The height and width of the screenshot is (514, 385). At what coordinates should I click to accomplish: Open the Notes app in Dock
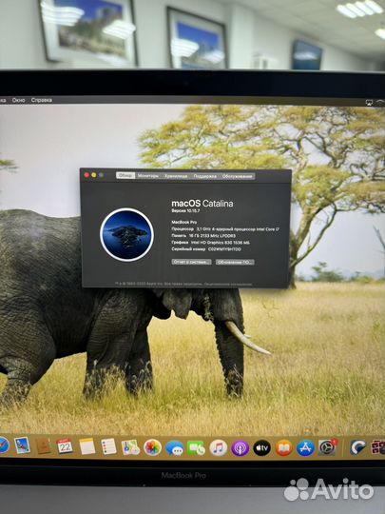coord(87,446)
